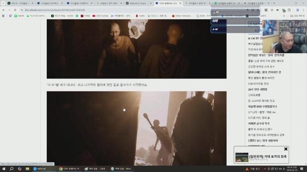
Task: Close the 거대 토끼의 최후 popup
Action: click(286, 149)
